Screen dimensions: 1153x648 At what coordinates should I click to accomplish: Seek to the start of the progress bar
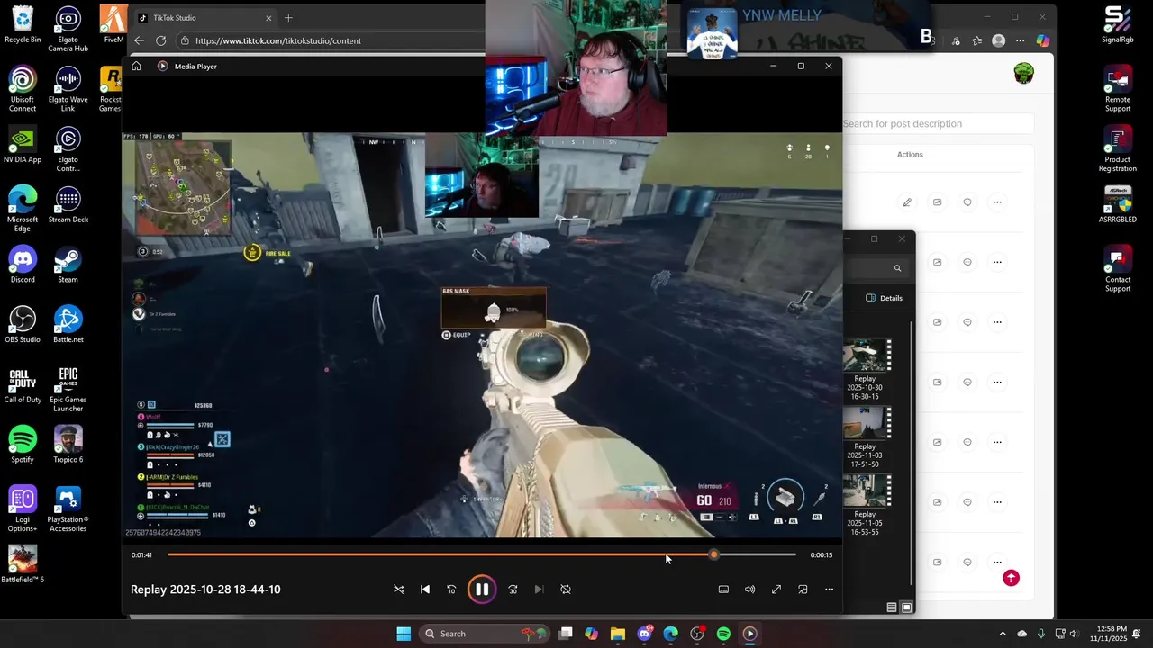click(169, 554)
